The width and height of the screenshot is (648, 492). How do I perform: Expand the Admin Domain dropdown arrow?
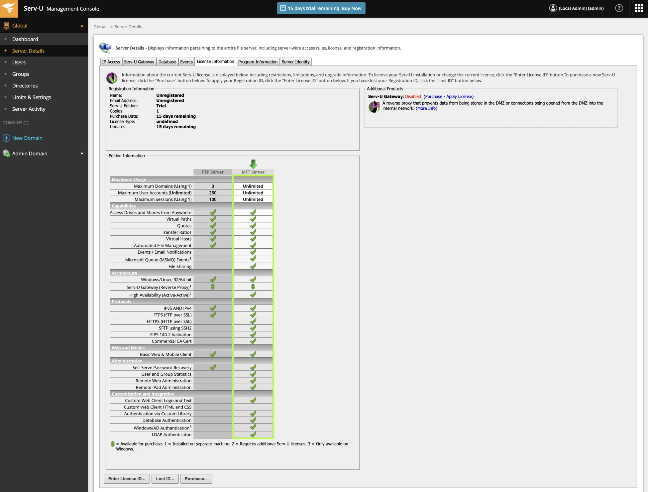coord(82,154)
